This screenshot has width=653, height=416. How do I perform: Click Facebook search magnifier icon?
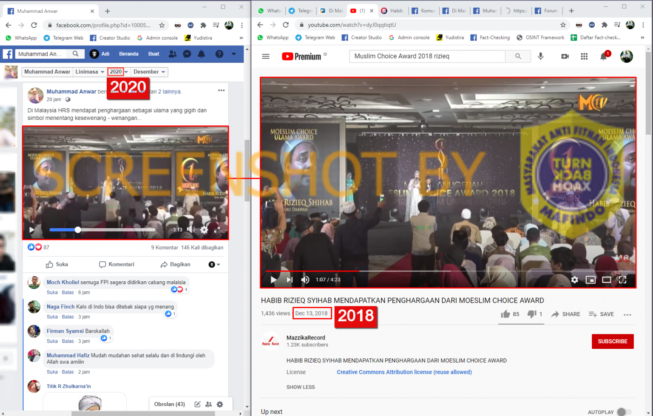75,54
